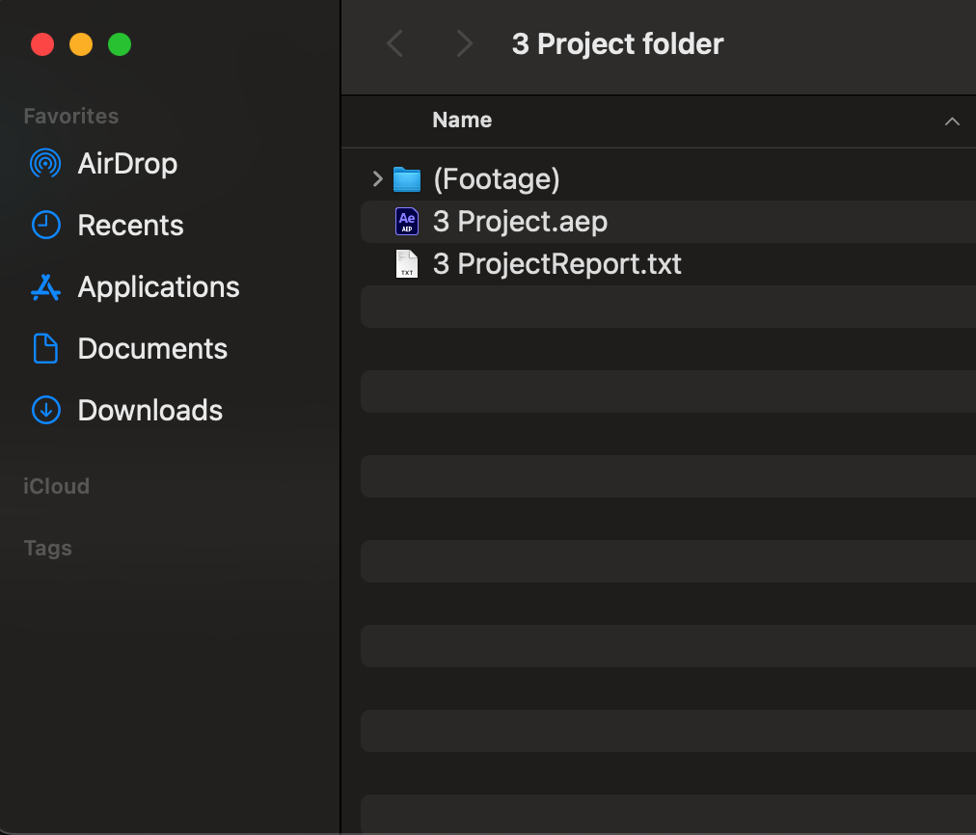Click the AirDrop sidebar icon
The width and height of the screenshot is (976, 835).
point(45,164)
